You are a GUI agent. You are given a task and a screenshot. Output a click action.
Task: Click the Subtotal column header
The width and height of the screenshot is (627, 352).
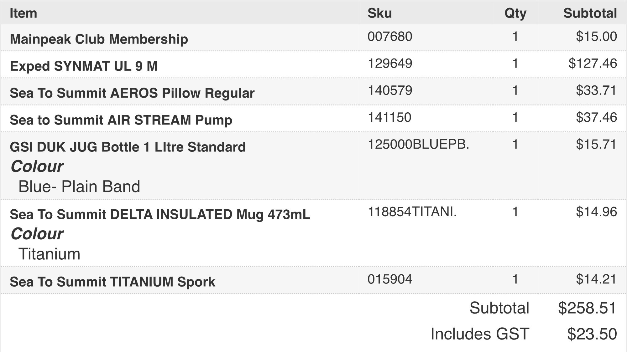click(x=590, y=13)
